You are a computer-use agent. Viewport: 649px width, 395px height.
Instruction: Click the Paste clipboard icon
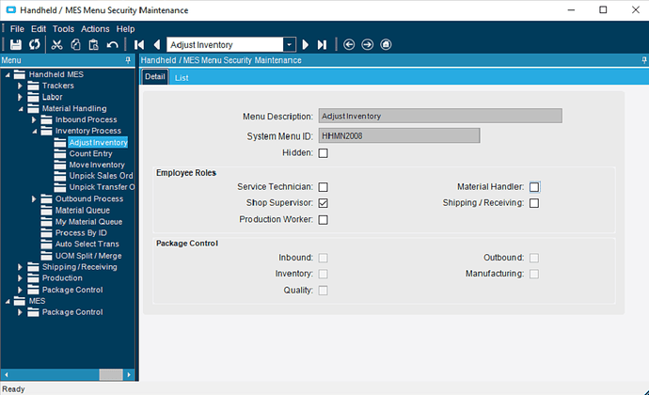(x=93, y=44)
